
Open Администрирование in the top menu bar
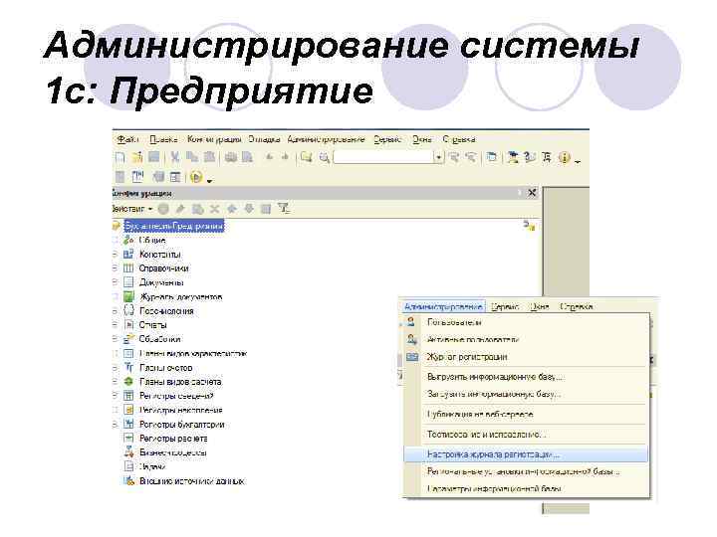click(x=326, y=139)
